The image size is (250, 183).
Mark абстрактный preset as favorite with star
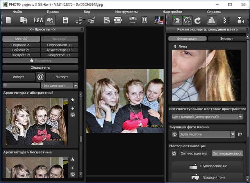coord(73,100)
